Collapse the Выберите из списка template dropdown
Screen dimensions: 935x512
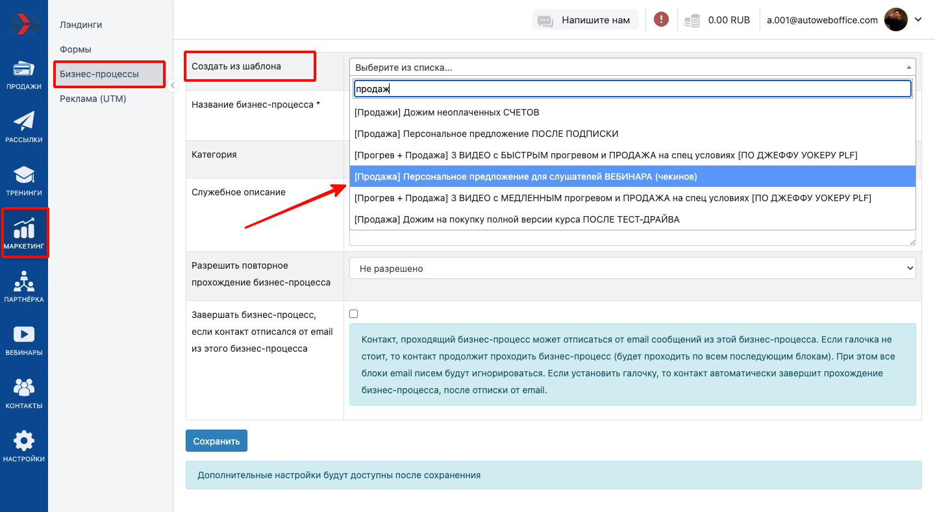tap(632, 67)
